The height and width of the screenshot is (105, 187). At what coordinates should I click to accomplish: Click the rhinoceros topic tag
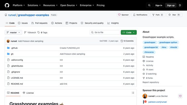tap(149, 52)
